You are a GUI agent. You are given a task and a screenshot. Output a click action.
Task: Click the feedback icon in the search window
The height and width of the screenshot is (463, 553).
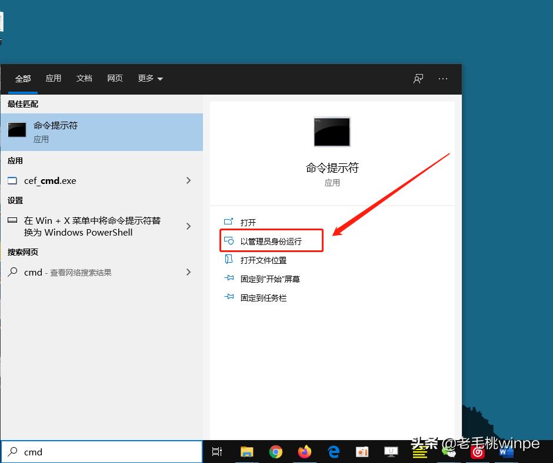(x=418, y=79)
